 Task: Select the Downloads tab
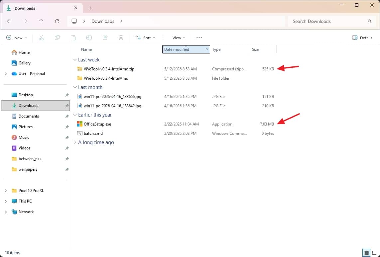pyautogui.click(x=43, y=8)
